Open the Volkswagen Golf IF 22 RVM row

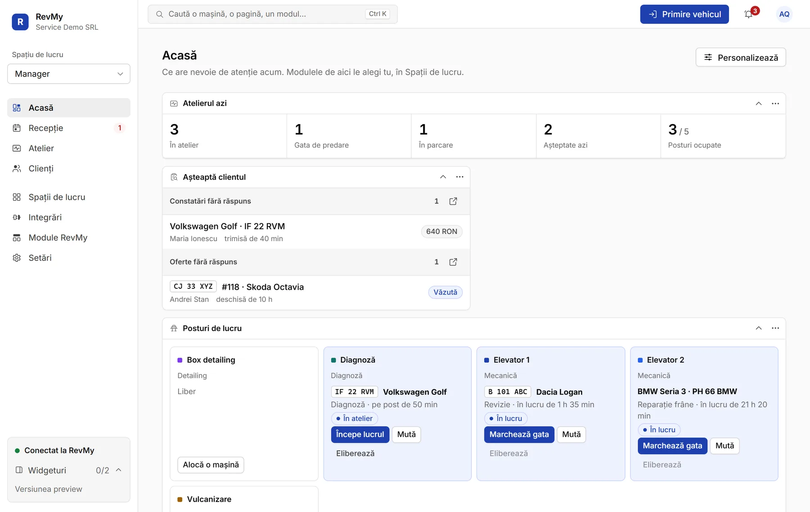click(x=316, y=232)
